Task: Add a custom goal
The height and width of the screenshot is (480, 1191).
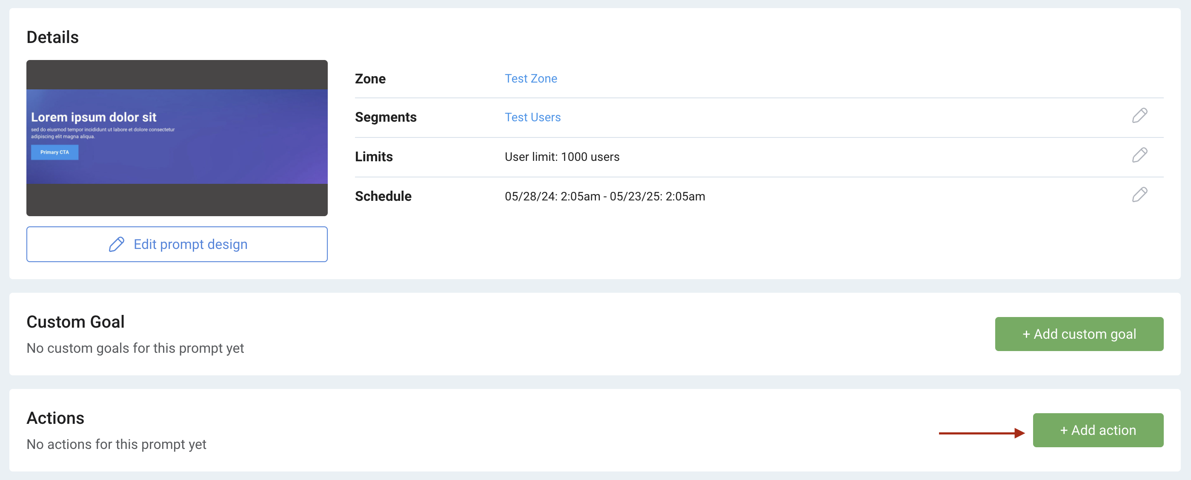Action: coord(1079,334)
